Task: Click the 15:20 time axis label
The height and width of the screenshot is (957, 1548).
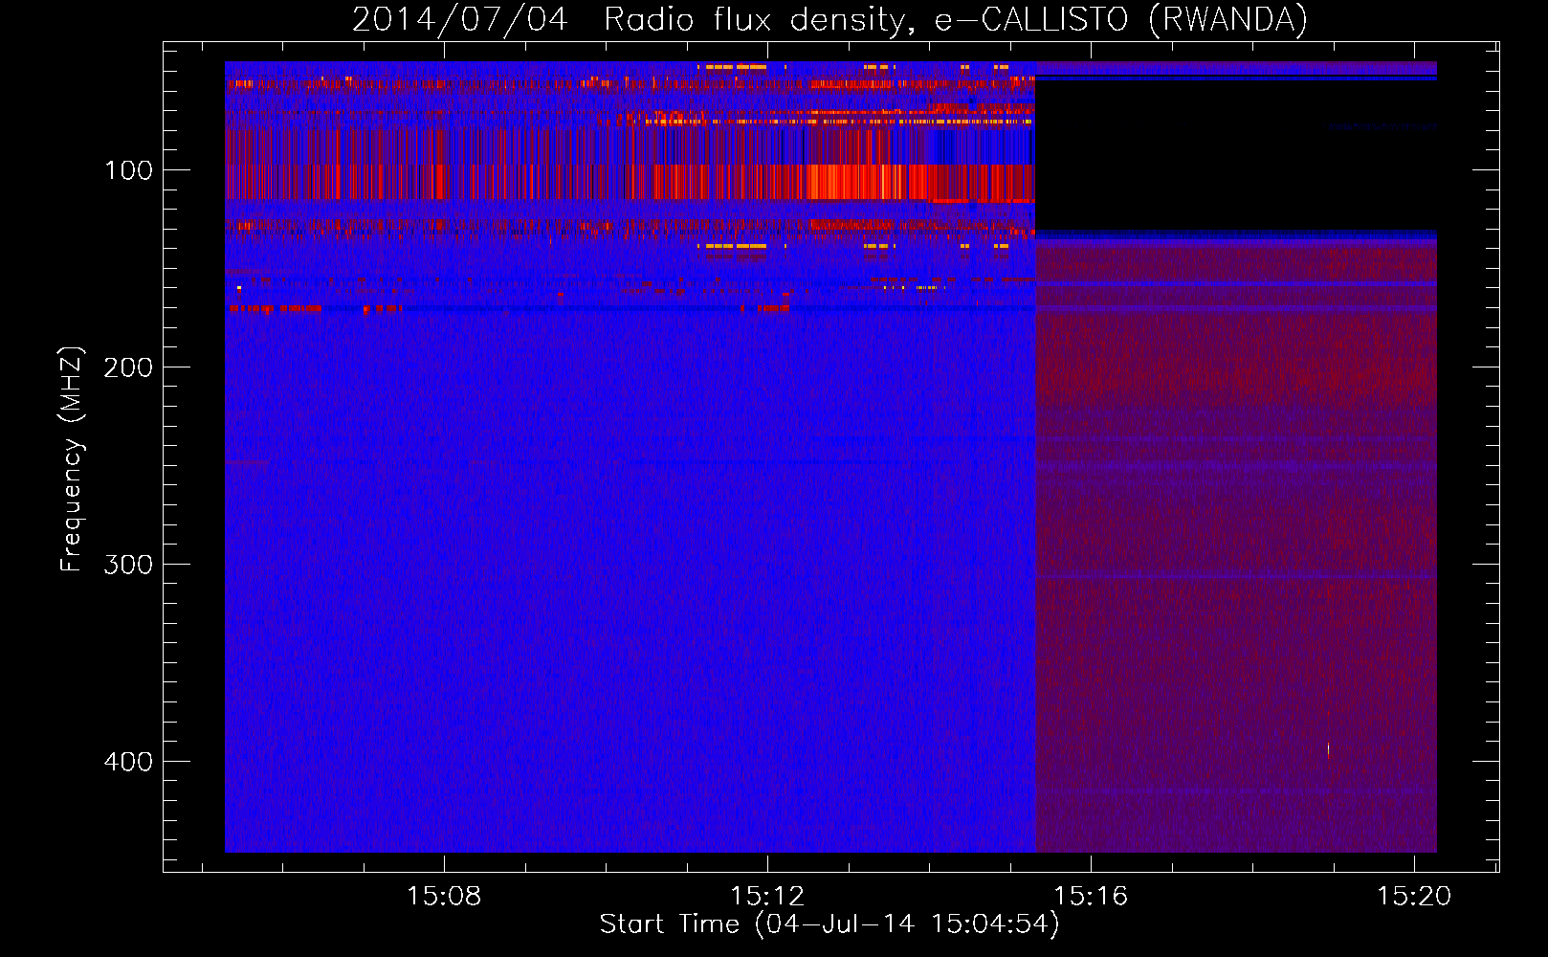Action: 1414,897
